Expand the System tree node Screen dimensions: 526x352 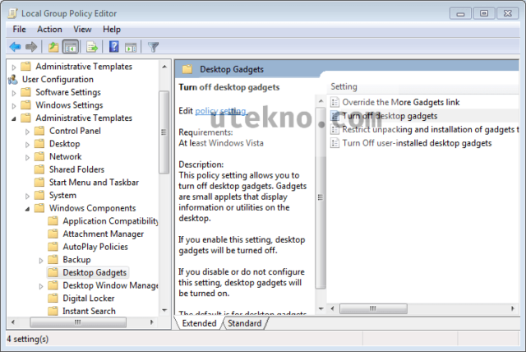point(27,196)
